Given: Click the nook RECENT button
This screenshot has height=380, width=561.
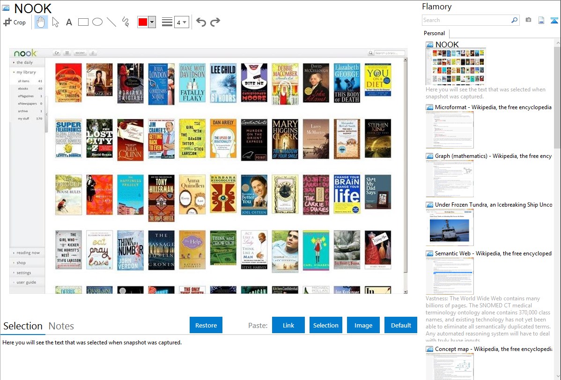Looking at the screenshot, I should (x=80, y=53).
